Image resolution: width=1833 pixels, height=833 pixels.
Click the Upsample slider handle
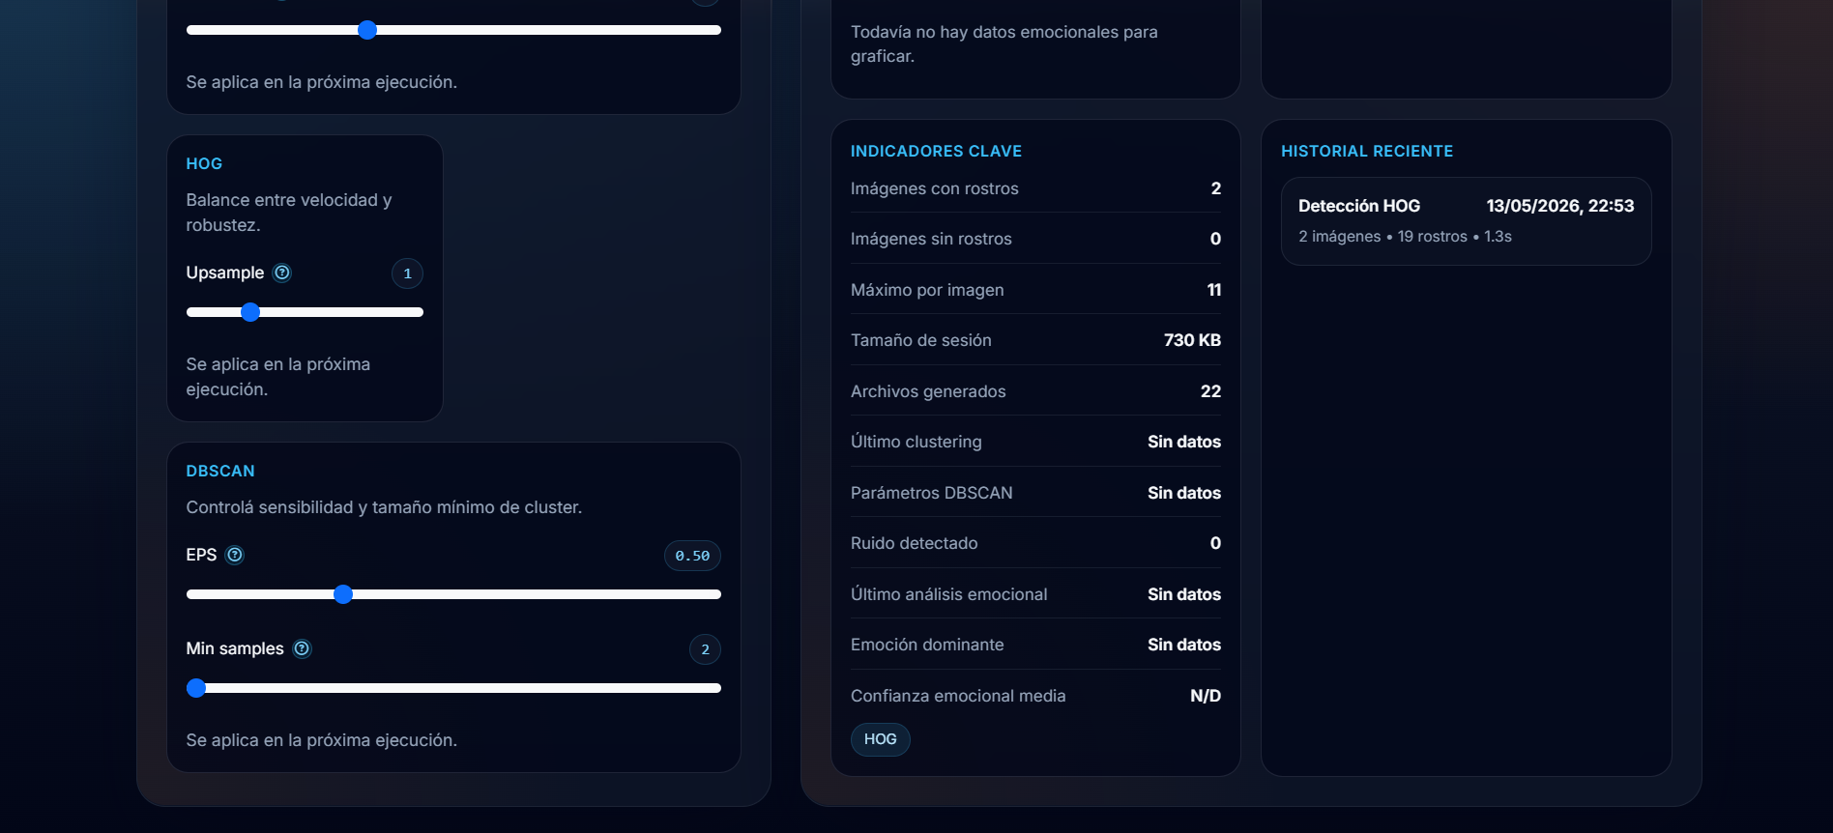click(x=250, y=312)
